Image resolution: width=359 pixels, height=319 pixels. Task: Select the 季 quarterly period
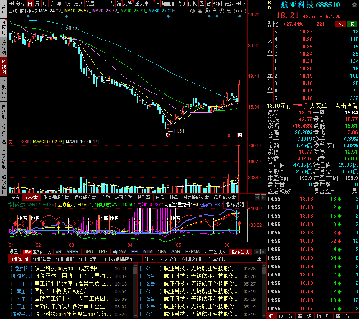[52, 4]
